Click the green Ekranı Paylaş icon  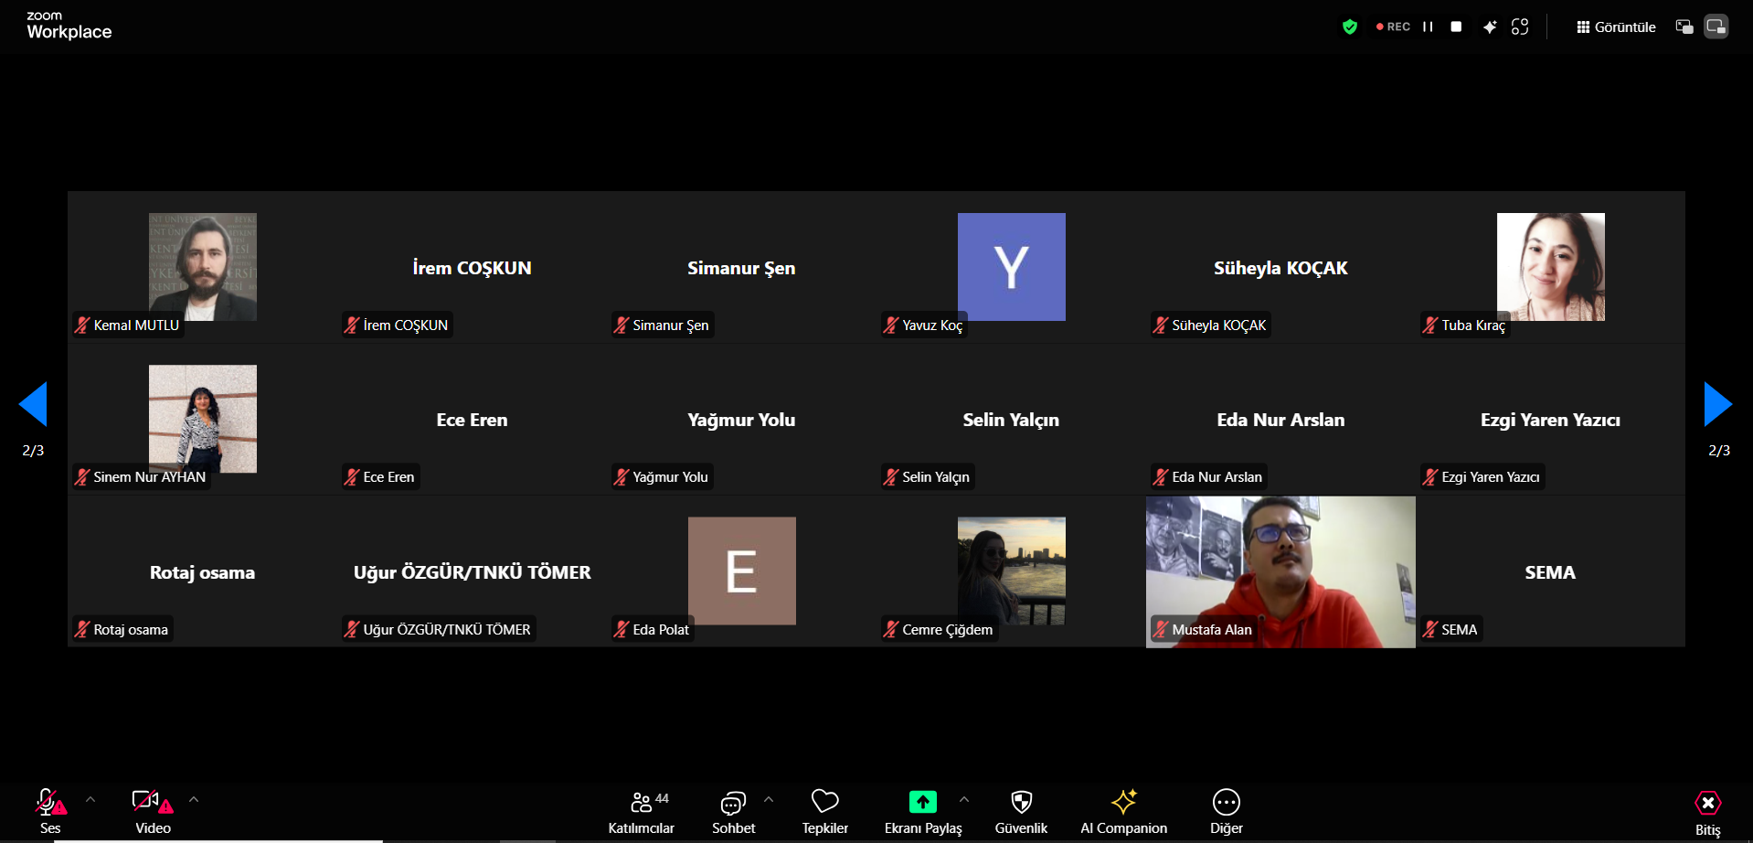tap(922, 802)
